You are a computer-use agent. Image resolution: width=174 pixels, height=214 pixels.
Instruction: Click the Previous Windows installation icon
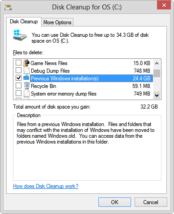(26, 78)
